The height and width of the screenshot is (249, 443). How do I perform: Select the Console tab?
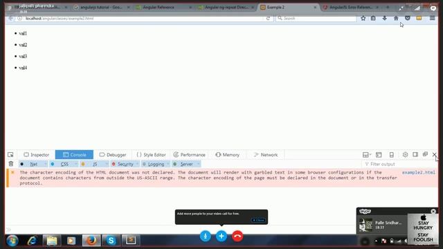[74, 155]
